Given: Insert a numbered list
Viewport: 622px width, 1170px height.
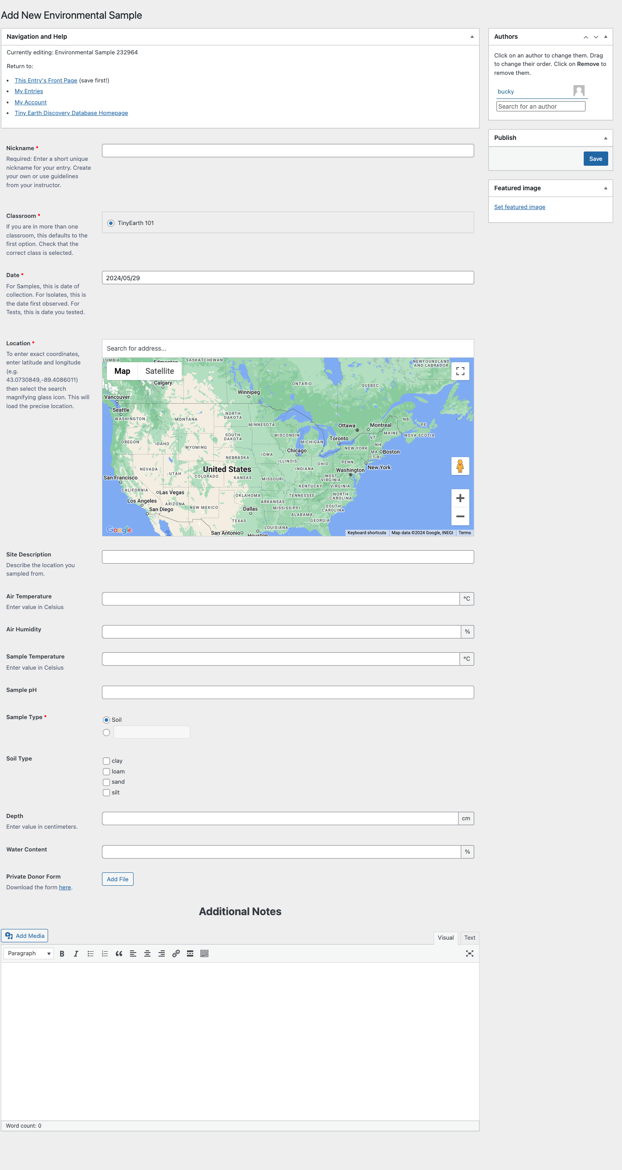Looking at the screenshot, I should point(105,953).
